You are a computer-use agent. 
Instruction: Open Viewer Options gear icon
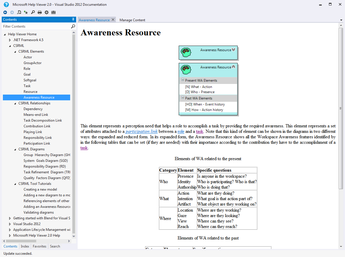point(47,12)
